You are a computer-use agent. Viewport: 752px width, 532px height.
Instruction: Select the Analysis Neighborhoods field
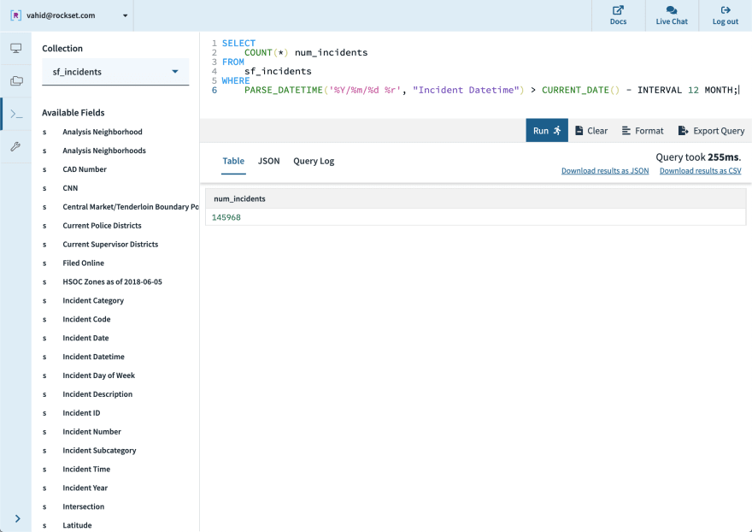[104, 151]
